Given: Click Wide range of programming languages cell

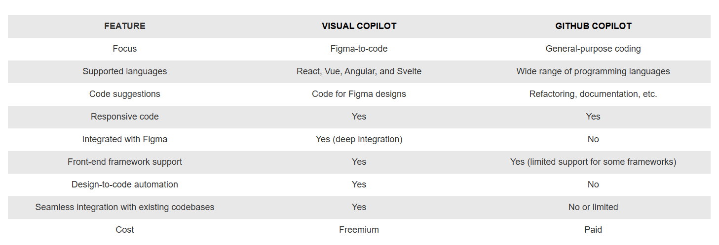Looking at the screenshot, I should pos(593,71).
